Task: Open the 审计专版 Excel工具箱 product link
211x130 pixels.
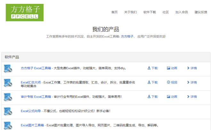Action: pos(36,97)
